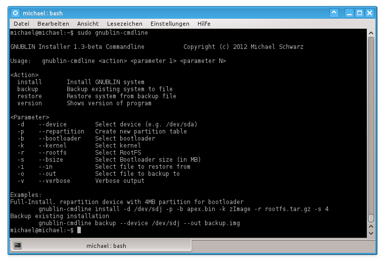The image size is (385, 264).
Task: Click the bottom prompt next to the cursor
Action: click(x=42, y=230)
